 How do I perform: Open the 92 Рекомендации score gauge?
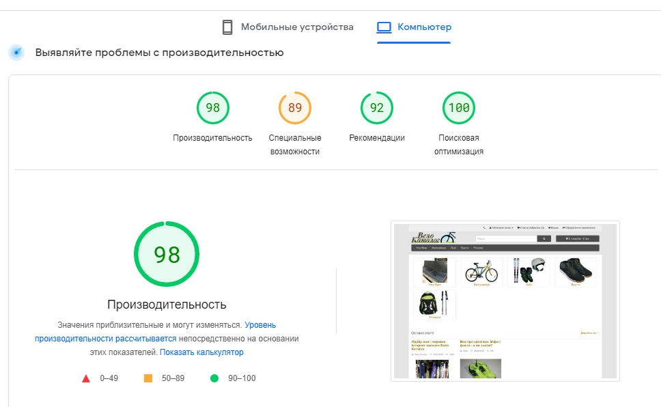click(x=377, y=108)
